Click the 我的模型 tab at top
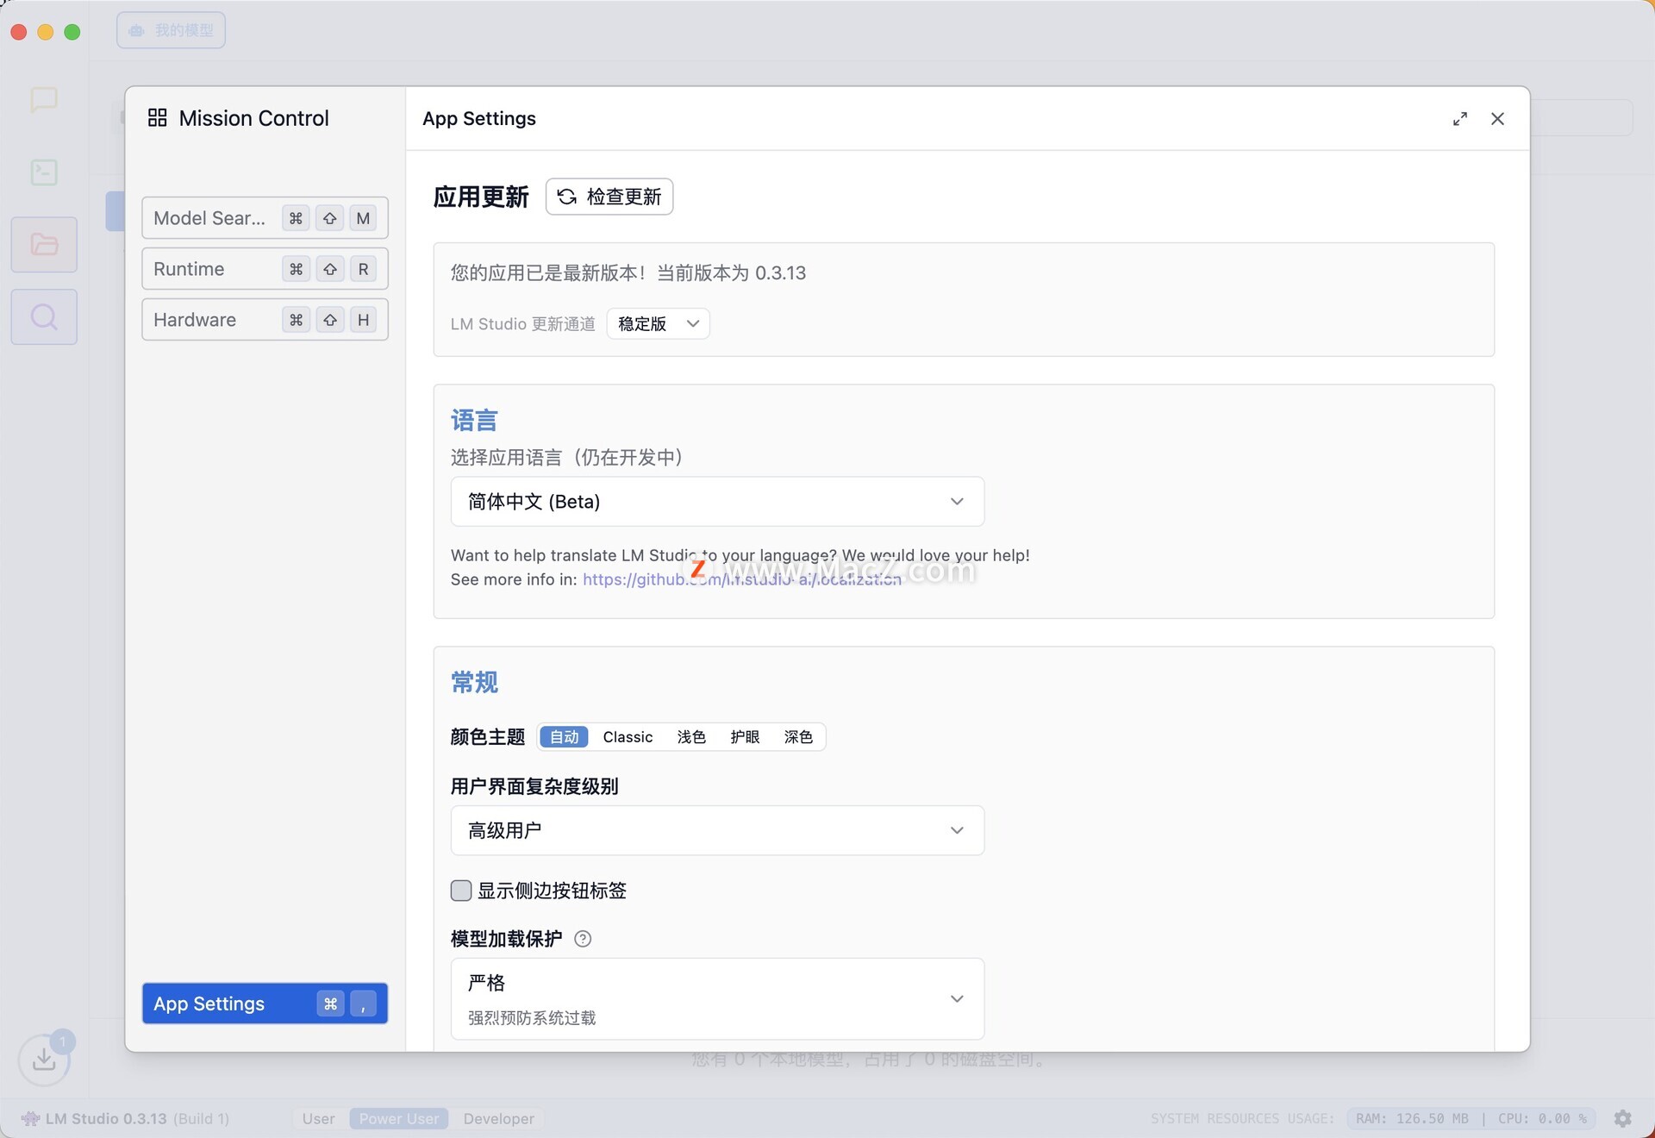Viewport: 1655px width, 1138px height. (172, 31)
